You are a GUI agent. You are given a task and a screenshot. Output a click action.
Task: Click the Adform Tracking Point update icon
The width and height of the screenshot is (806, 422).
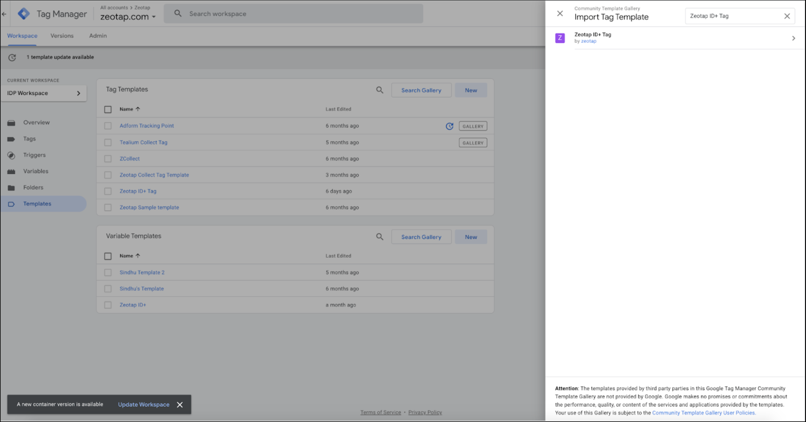click(449, 126)
